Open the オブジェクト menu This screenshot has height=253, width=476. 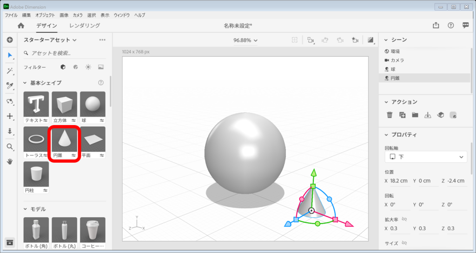45,15
